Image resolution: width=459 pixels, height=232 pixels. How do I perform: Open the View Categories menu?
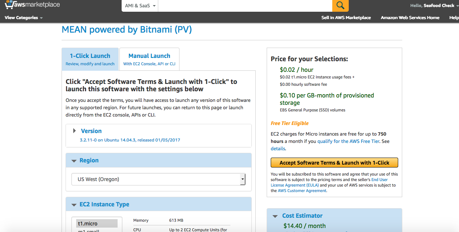click(24, 18)
